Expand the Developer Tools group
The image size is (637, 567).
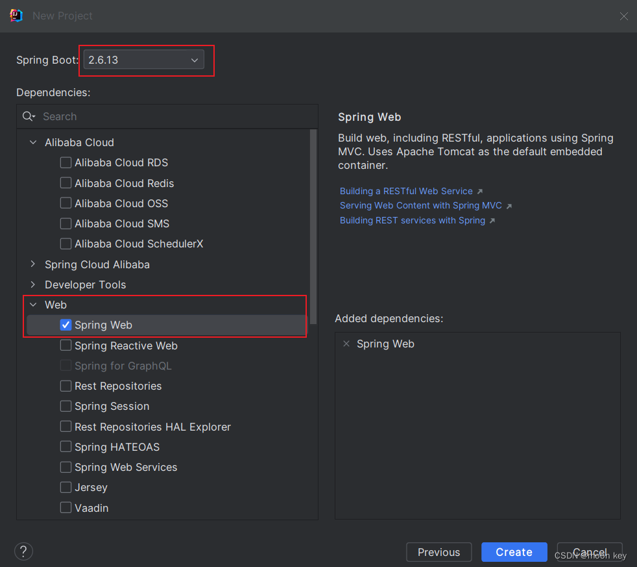[x=33, y=284]
